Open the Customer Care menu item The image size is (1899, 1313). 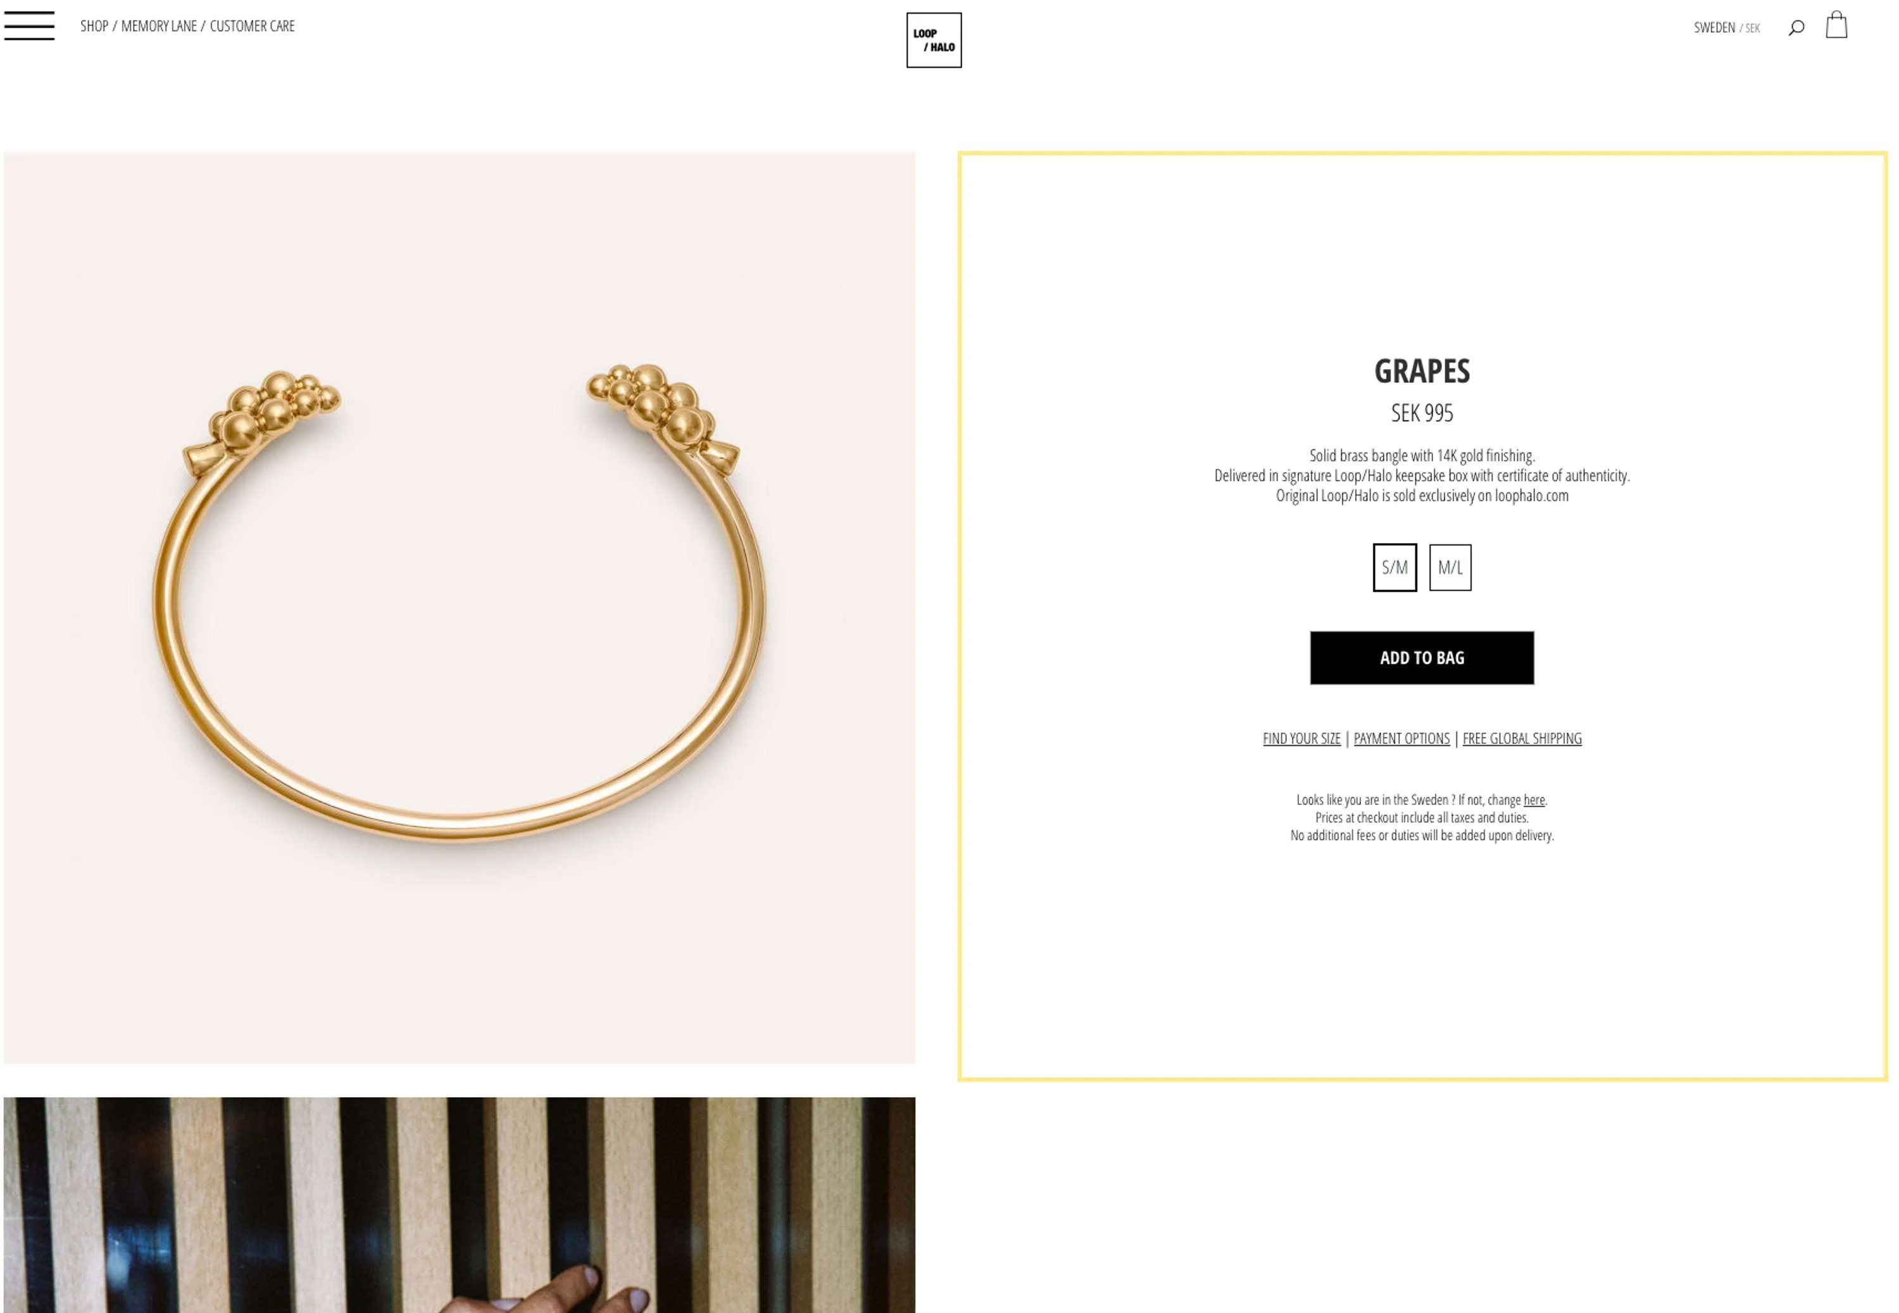tap(252, 27)
